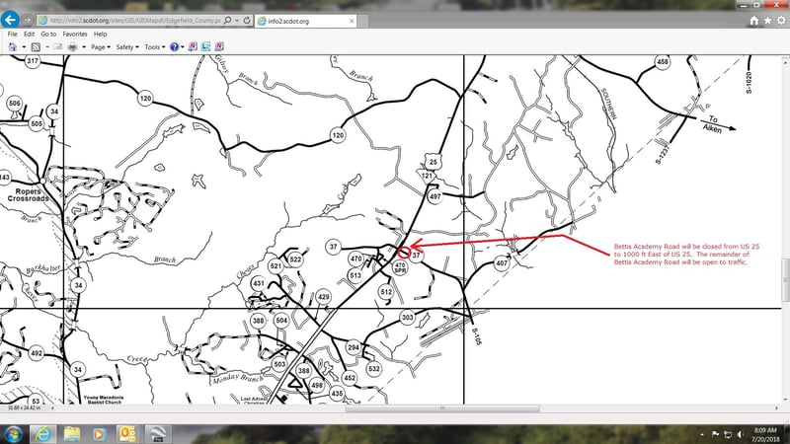790x444 pixels.
Task: Click the vertical scrollbar thumb at right
Action: tap(785, 281)
